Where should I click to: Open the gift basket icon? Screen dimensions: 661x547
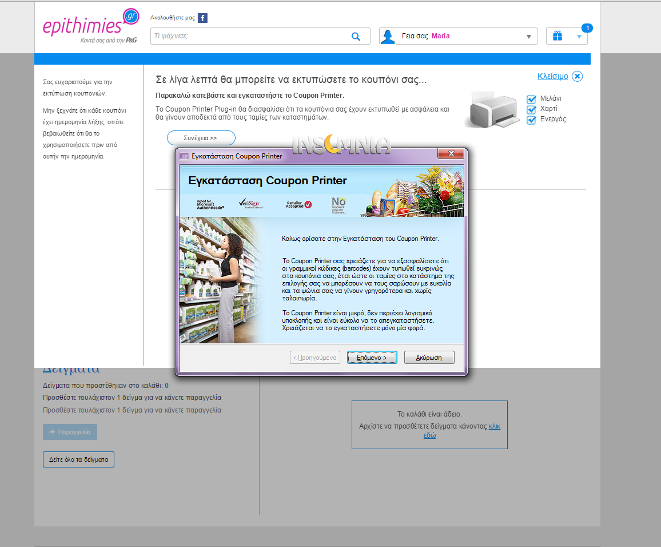pos(558,36)
